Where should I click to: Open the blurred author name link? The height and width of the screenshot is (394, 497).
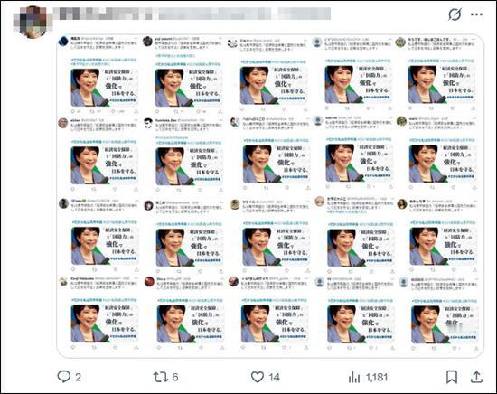(192, 14)
